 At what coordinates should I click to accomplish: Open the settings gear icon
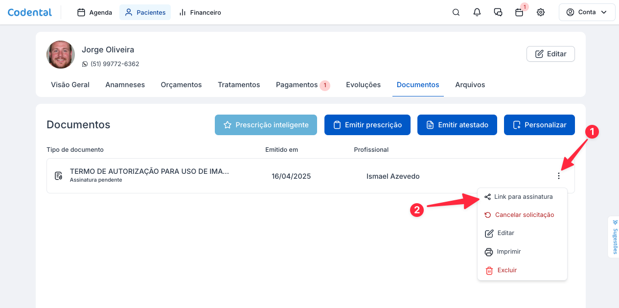pyautogui.click(x=541, y=12)
